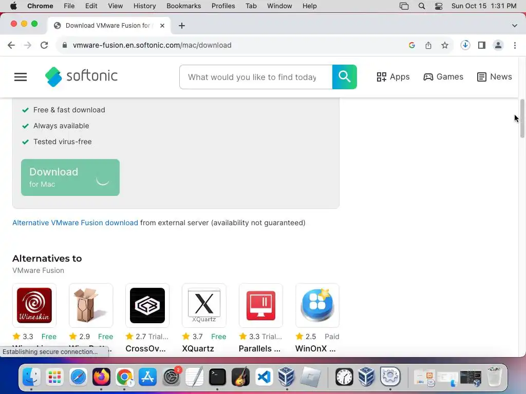The width and height of the screenshot is (526, 394).
Task: Bookmark this page with the star icon
Action: (x=445, y=45)
